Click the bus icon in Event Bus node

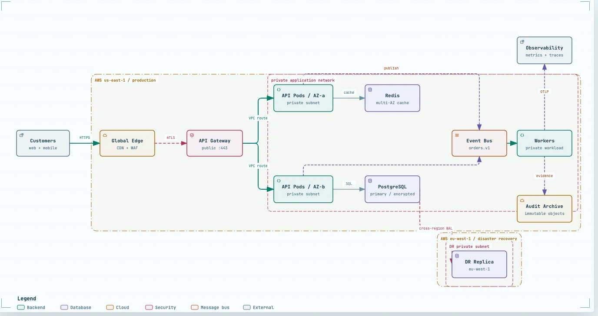[457, 135]
